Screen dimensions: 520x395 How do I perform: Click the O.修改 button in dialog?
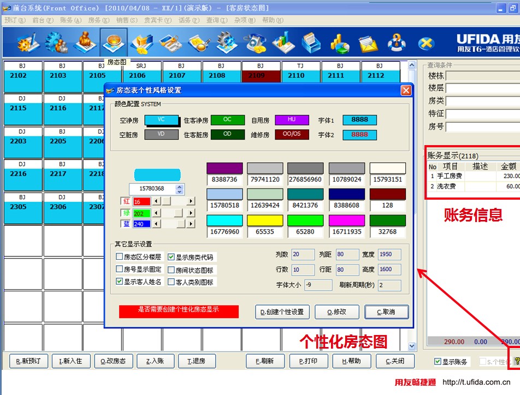[337, 312]
